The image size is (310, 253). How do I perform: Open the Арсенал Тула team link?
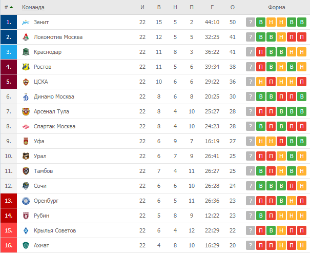[51, 111]
